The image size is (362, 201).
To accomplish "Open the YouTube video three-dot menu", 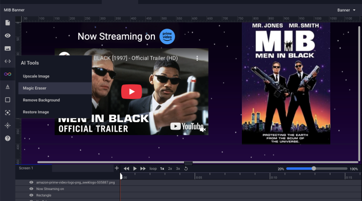I will [197, 58].
